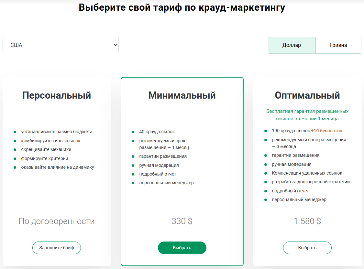Select the Минимальный plan heading
Viewport: 364px width, 269px height.
(x=182, y=95)
